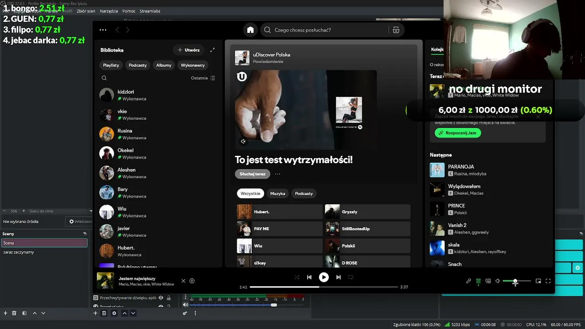Viewport: 585px width, 329px height.
Task: Open Spotify's three-dot main menu
Action: (x=103, y=30)
